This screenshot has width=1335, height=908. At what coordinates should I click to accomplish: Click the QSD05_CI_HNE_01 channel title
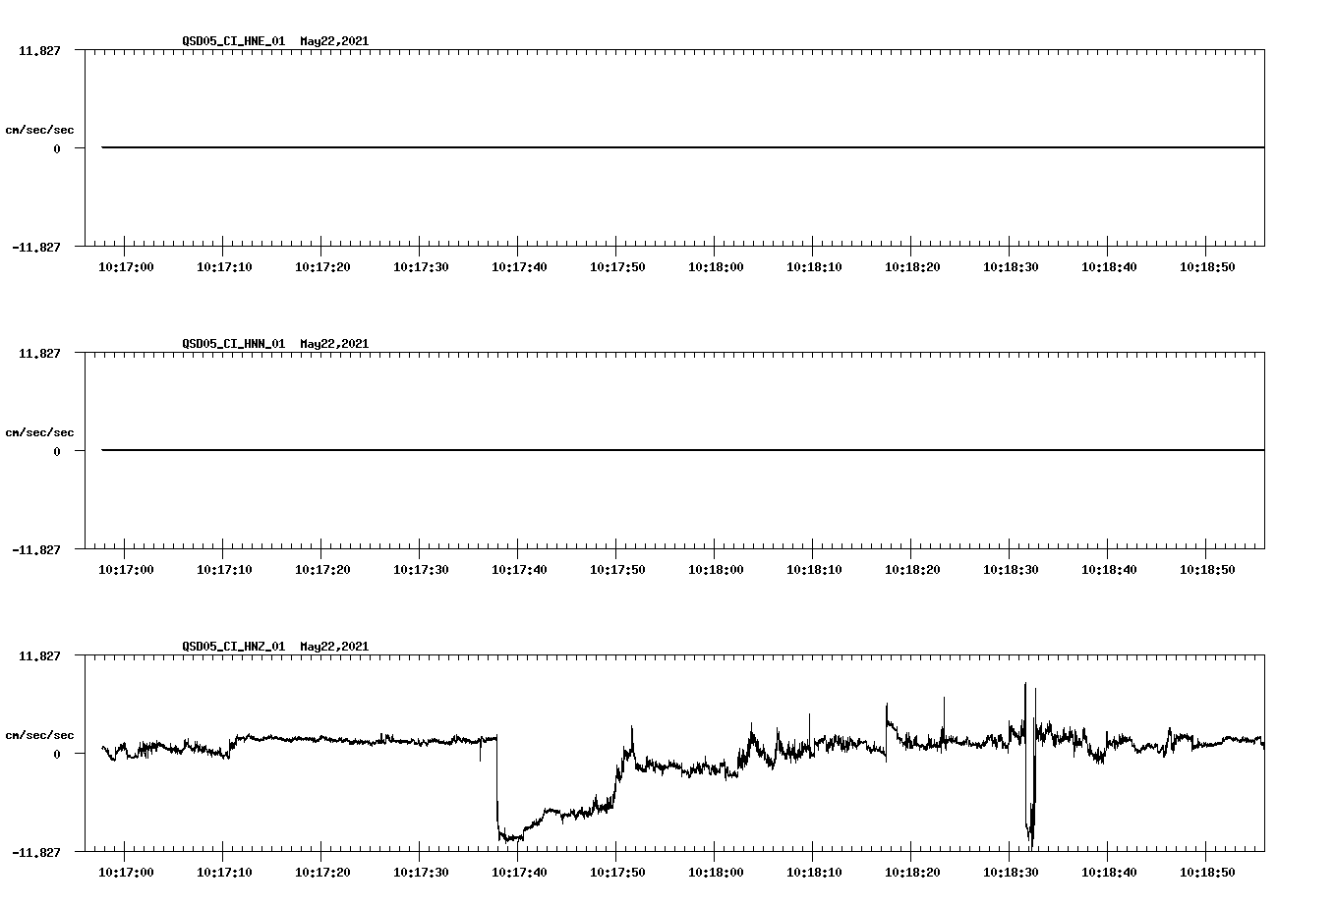[234, 41]
